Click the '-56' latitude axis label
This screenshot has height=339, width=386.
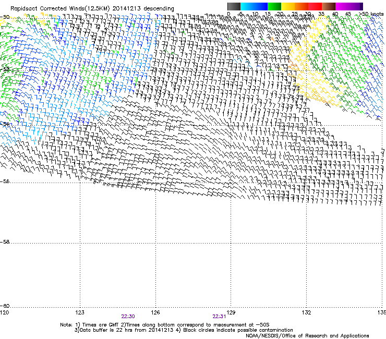click(x=5, y=181)
